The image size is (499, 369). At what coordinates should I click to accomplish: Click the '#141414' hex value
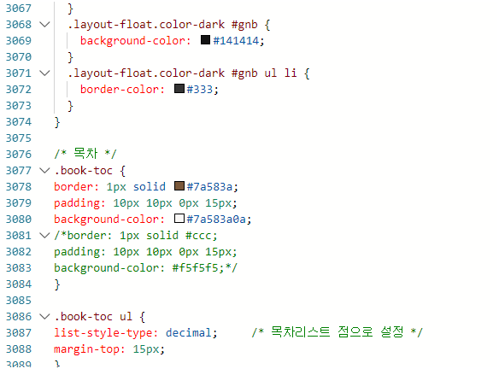236,41
